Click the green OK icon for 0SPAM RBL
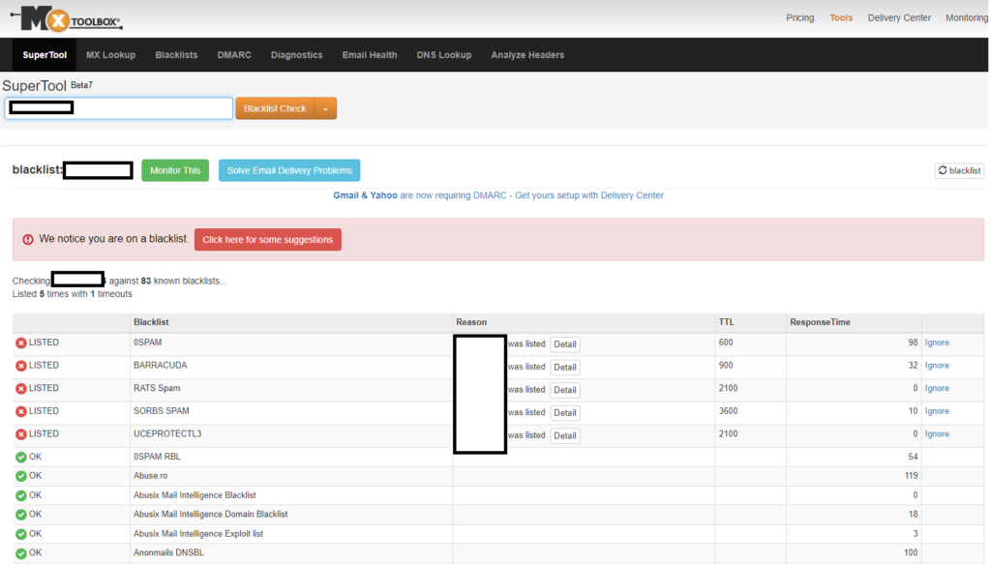This screenshot has height=566, width=991. 21,457
